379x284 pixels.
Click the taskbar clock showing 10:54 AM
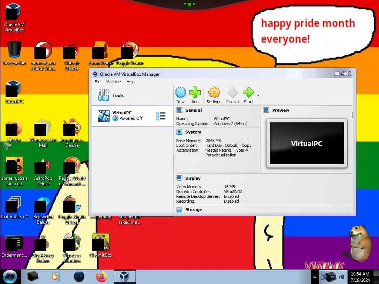(x=360, y=277)
